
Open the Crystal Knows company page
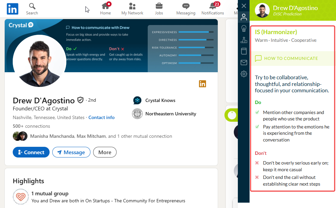point(160,100)
